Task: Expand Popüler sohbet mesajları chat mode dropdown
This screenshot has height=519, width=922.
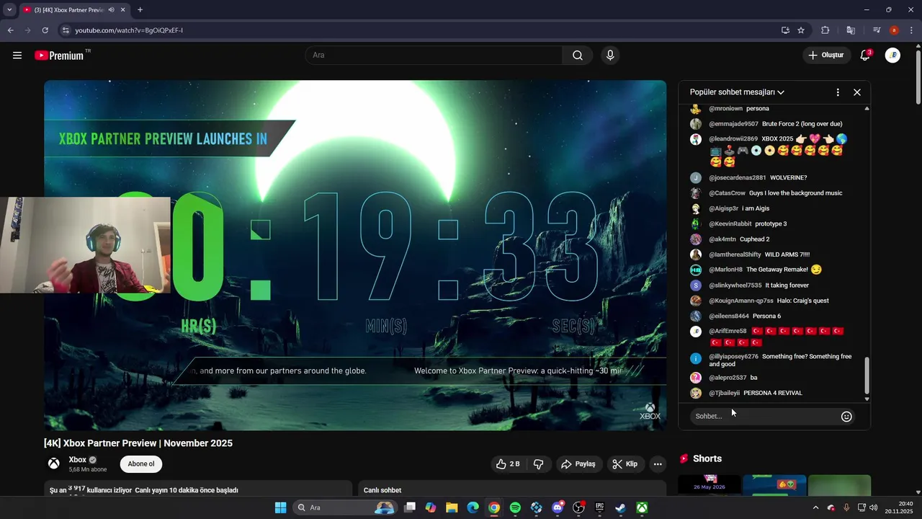Action: [737, 92]
